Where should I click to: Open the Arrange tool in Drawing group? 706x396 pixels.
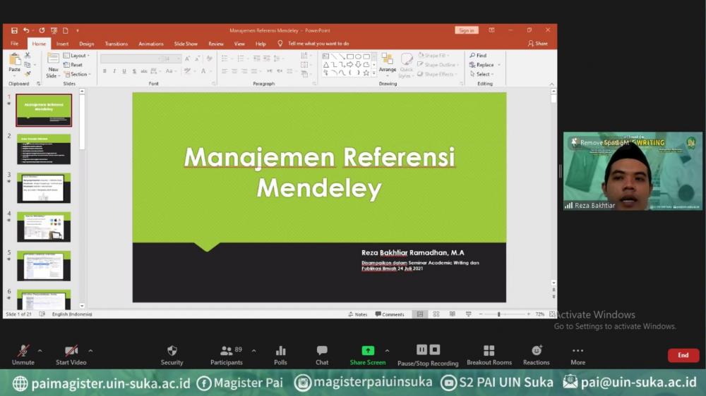point(387,62)
